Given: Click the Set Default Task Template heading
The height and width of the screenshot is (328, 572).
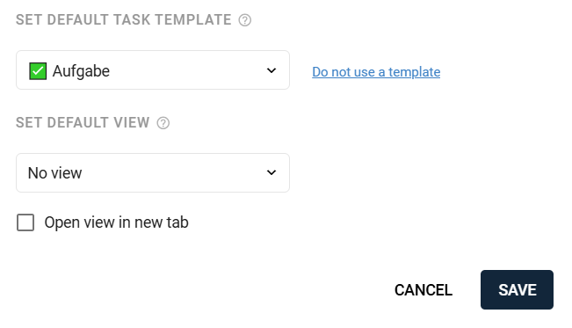Looking at the screenshot, I should tap(124, 19).
